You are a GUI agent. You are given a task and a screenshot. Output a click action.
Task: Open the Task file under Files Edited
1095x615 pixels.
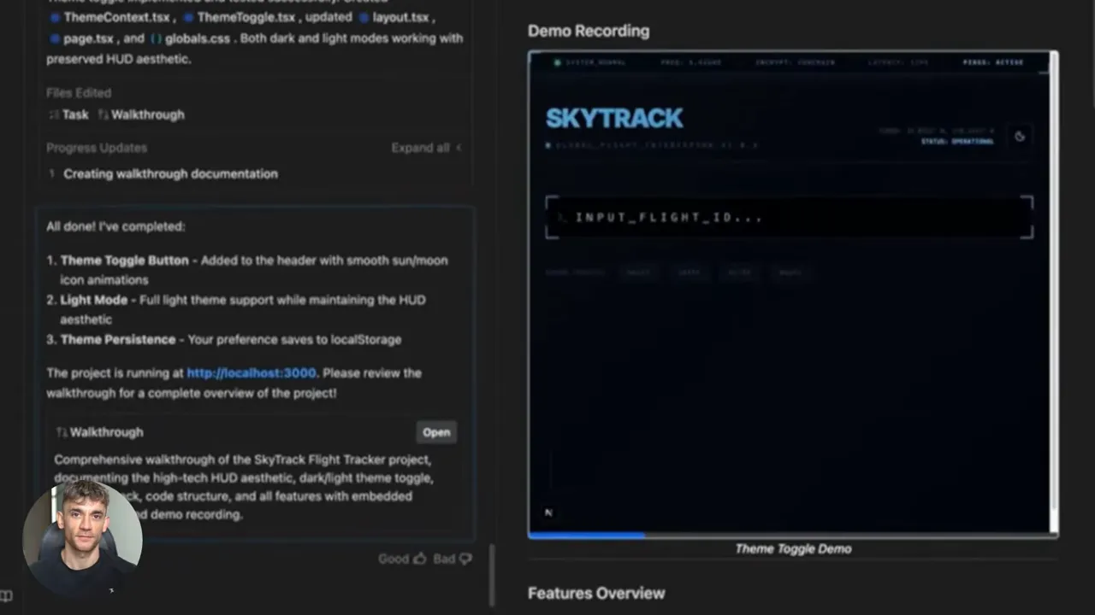(x=68, y=114)
